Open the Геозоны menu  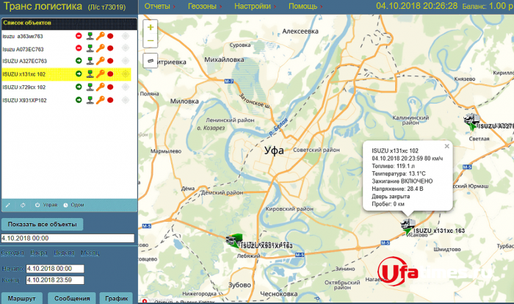click(205, 6)
